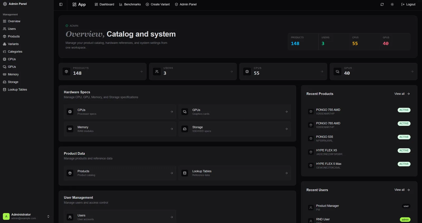Open Dashboard in top navigation
The width and height of the screenshot is (422, 223).
pos(104,4)
